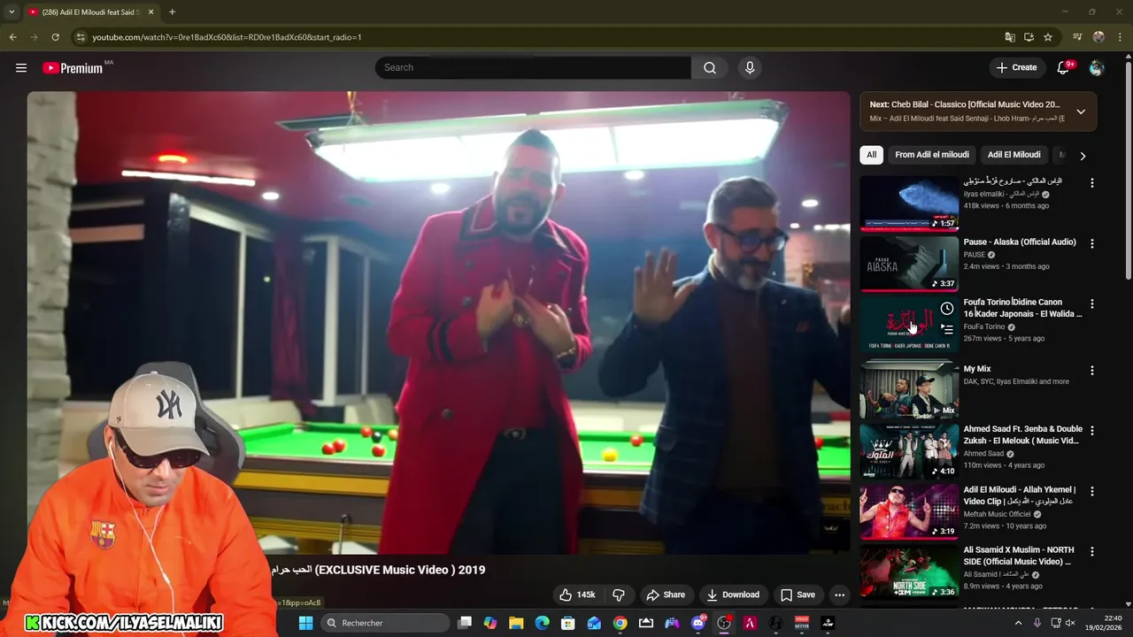This screenshot has width=1133, height=637.
Task: Open options for My Mix
Action: coord(1091,371)
